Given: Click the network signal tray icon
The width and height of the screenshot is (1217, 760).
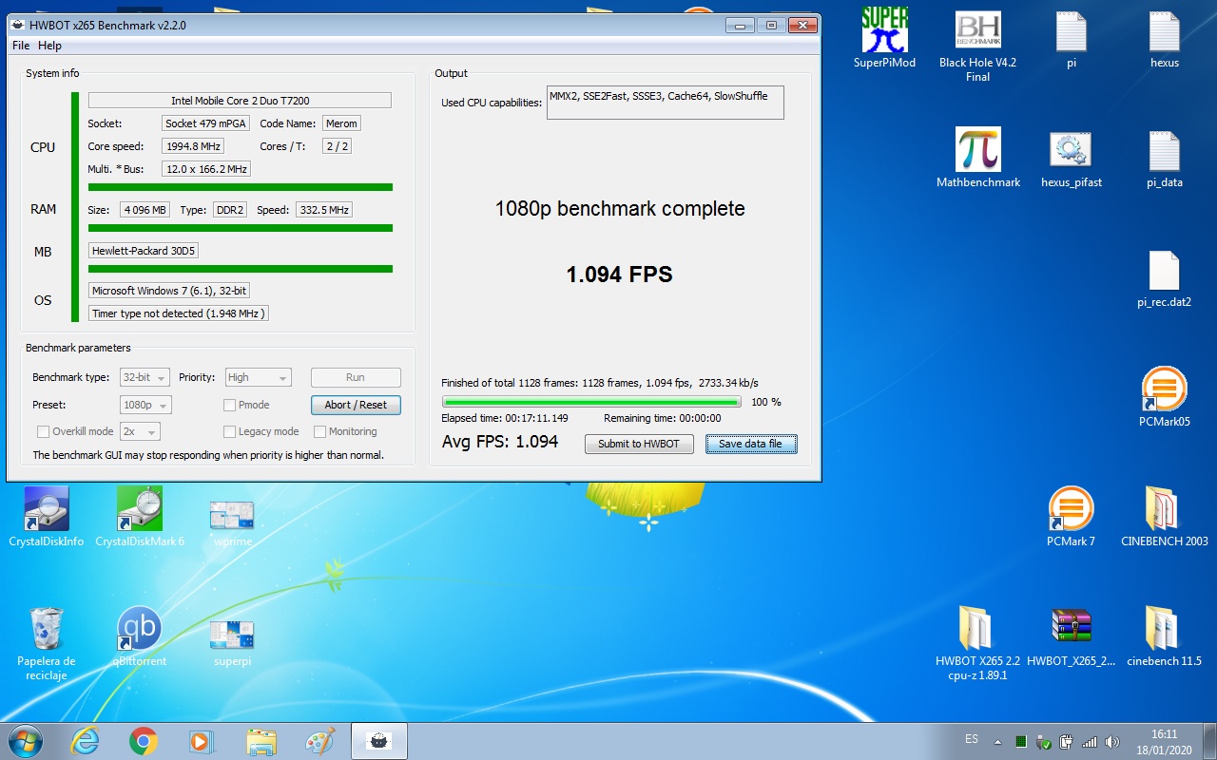Looking at the screenshot, I should (1090, 741).
